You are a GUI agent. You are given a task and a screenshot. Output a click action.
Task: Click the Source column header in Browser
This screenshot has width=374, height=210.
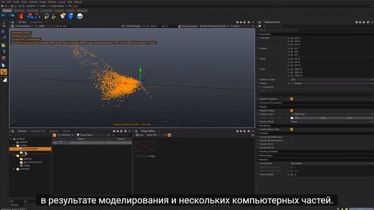121,139
